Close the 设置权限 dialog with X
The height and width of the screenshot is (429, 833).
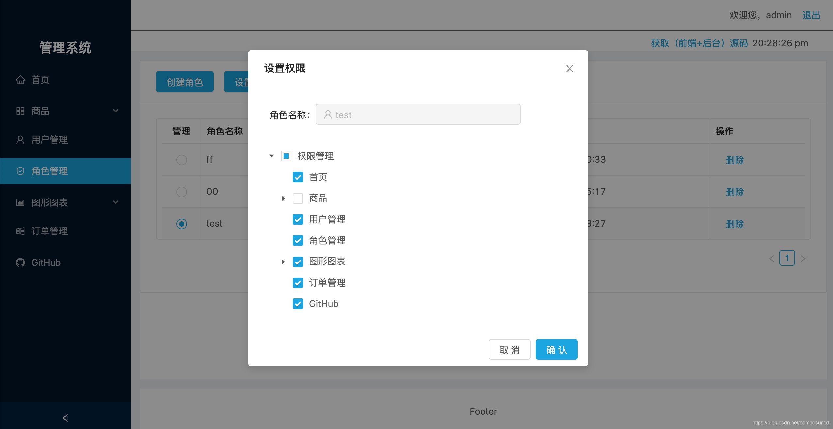569,69
